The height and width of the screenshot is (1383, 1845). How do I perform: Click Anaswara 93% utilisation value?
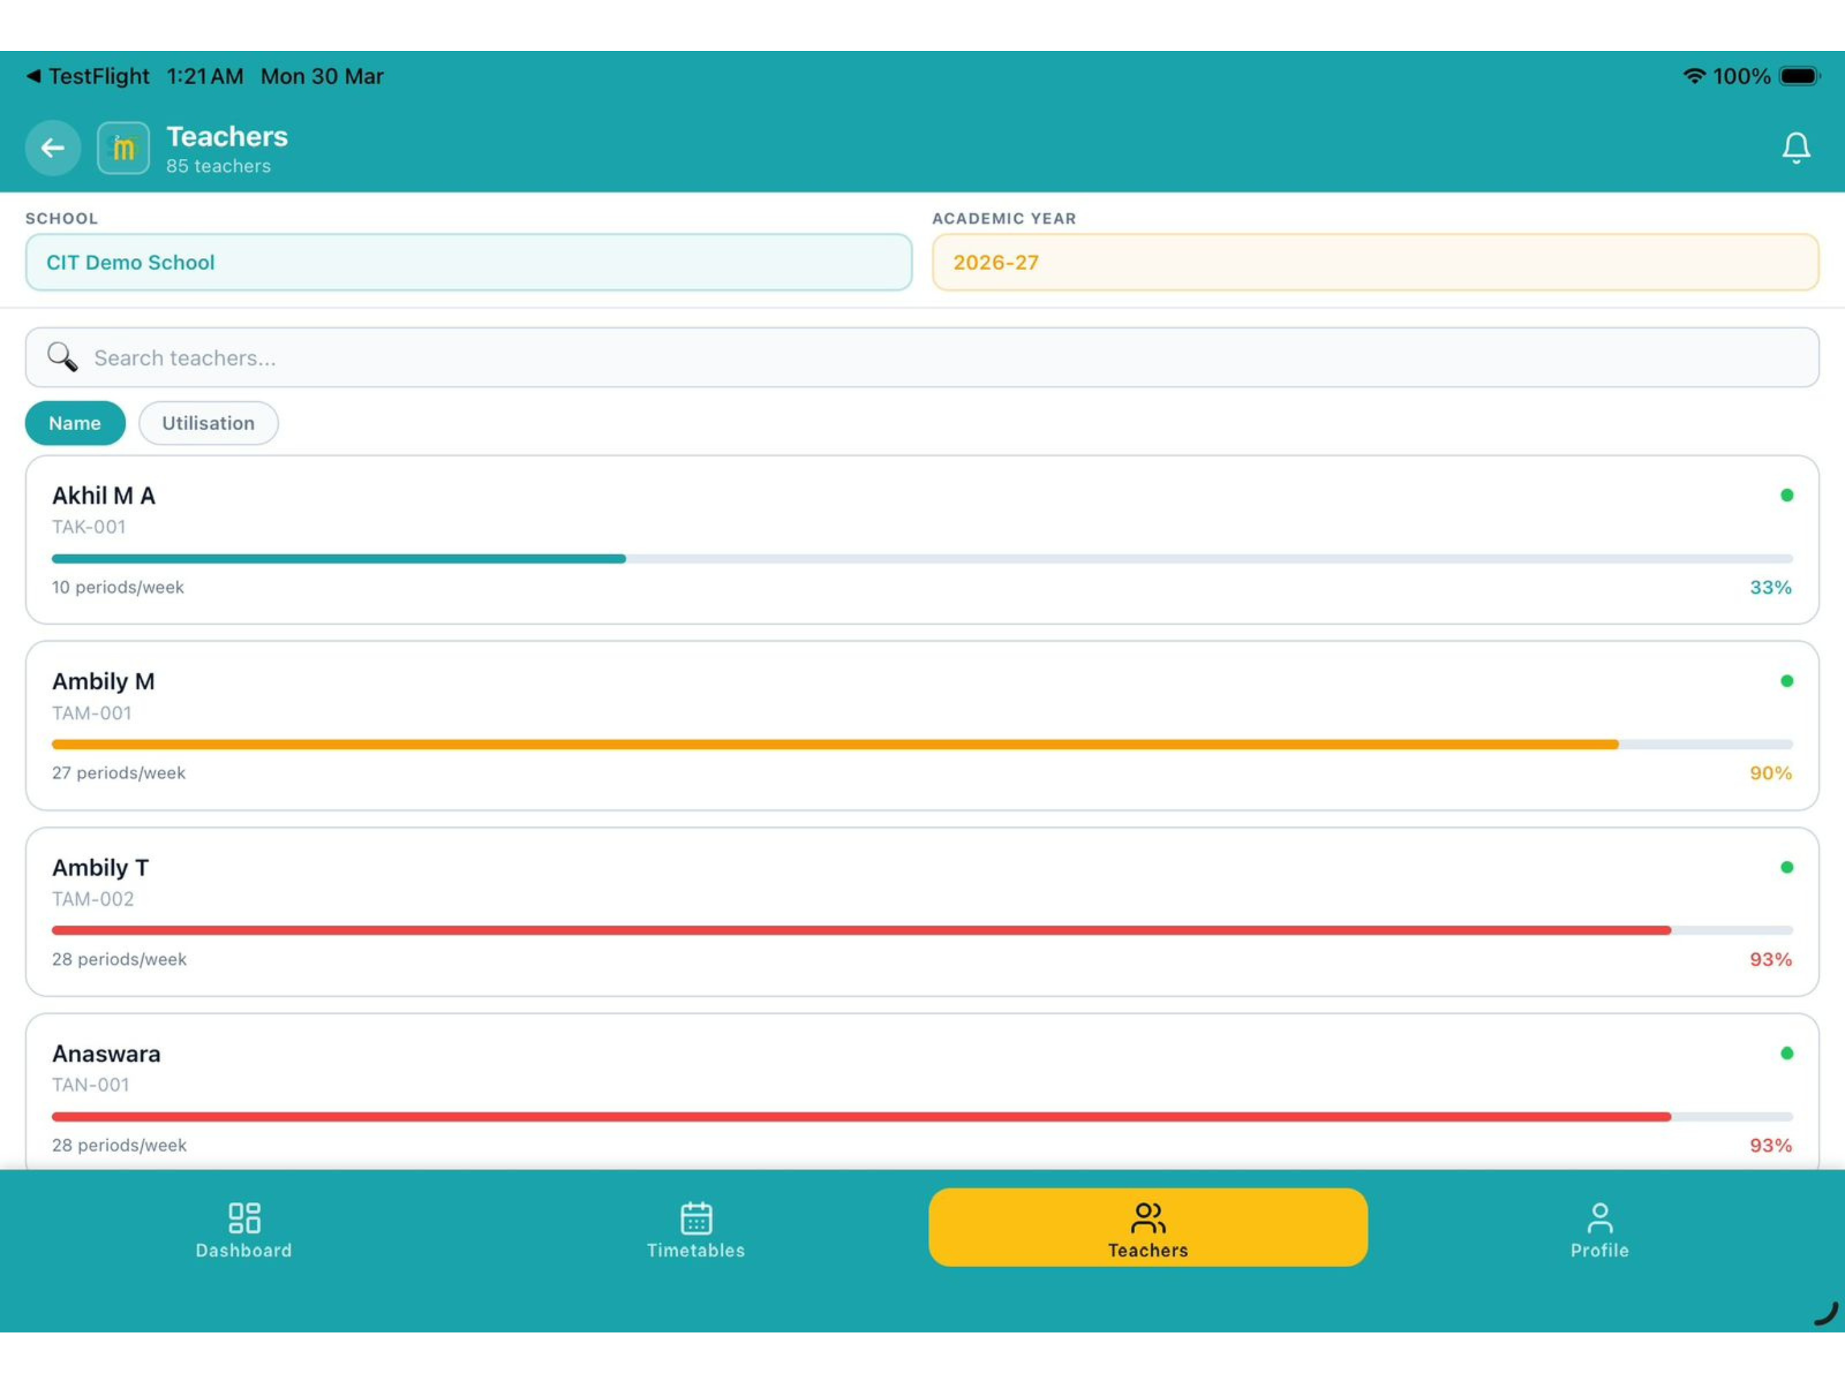pyautogui.click(x=1771, y=1144)
